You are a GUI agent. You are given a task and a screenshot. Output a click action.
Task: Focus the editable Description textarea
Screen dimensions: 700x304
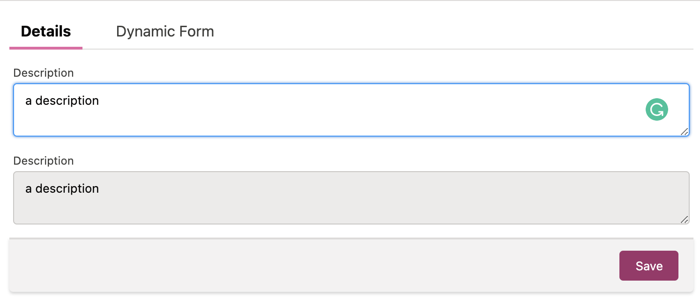pos(328,117)
